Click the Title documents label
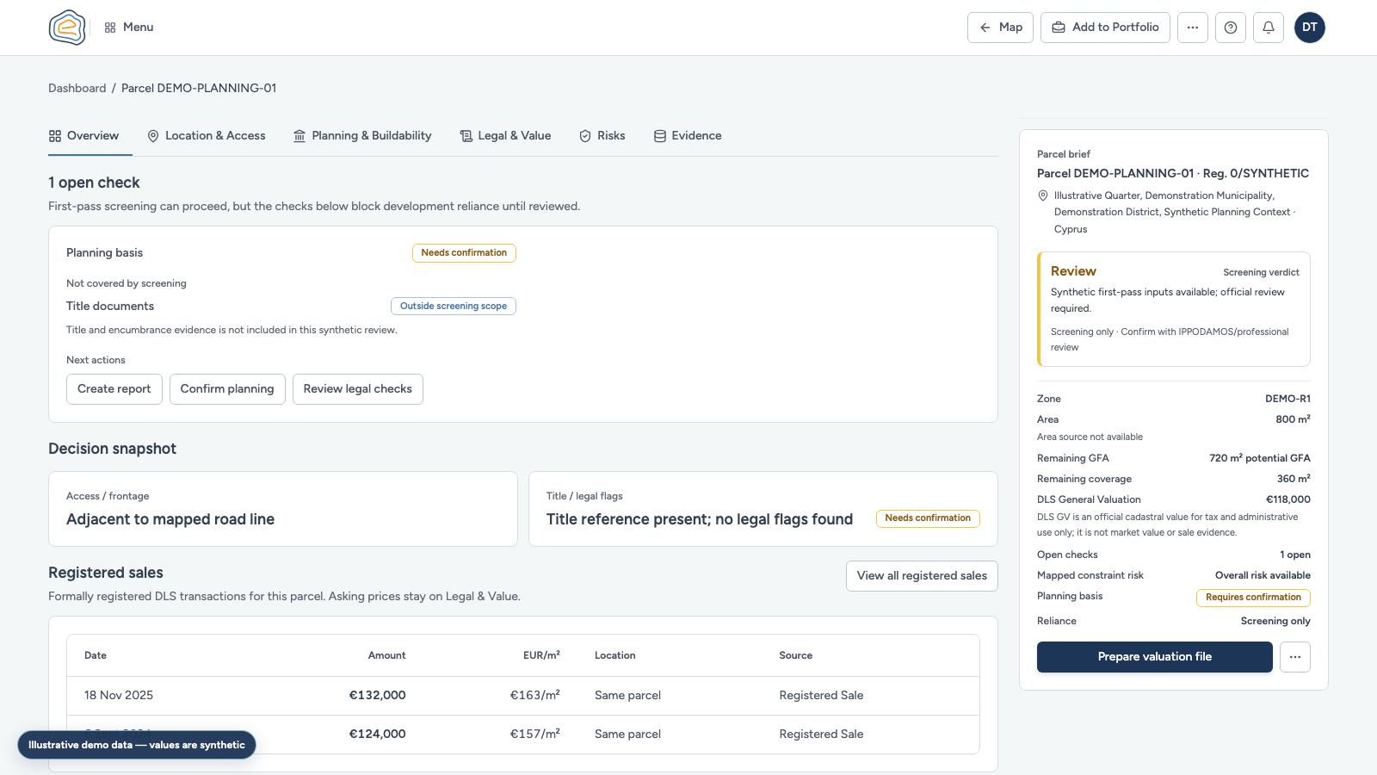 click(x=110, y=307)
